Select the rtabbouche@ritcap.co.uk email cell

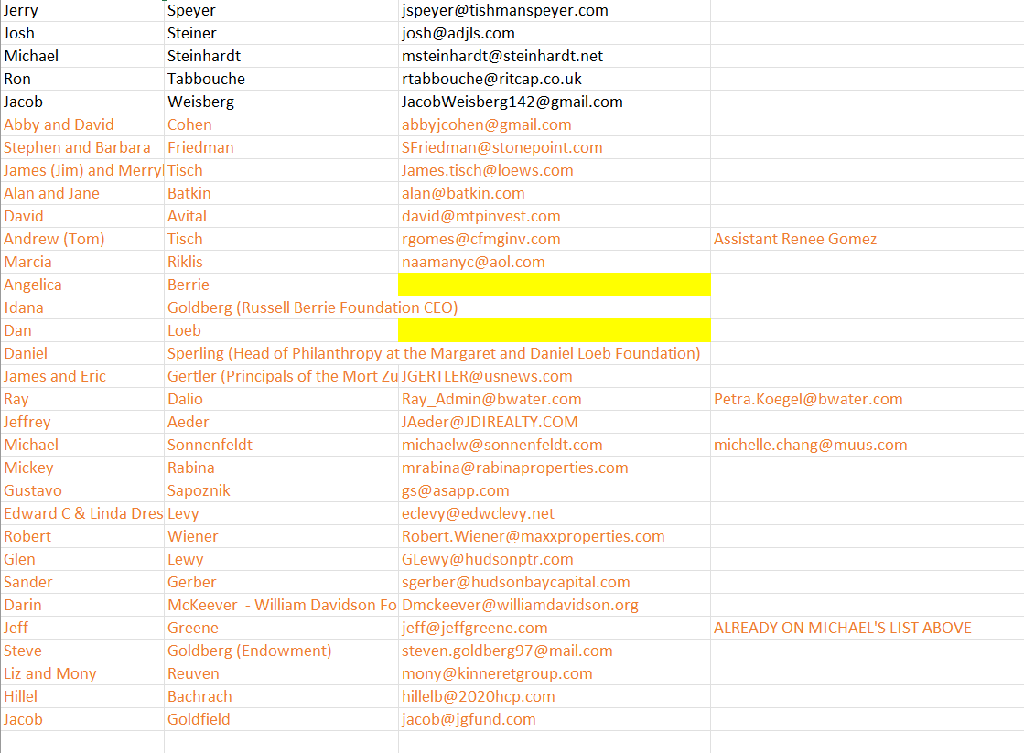coord(491,79)
